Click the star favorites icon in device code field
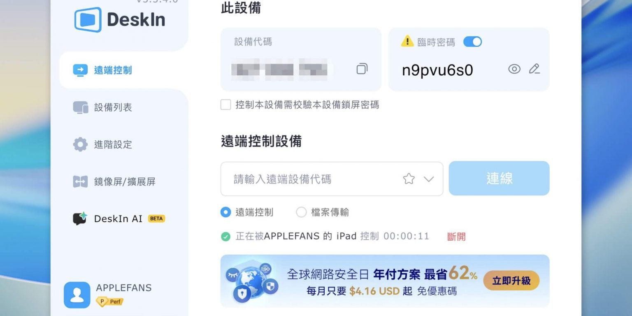This screenshot has width=632, height=316. (409, 179)
